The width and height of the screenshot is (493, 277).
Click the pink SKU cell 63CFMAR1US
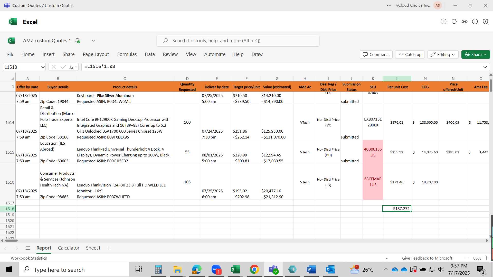click(x=373, y=182)
